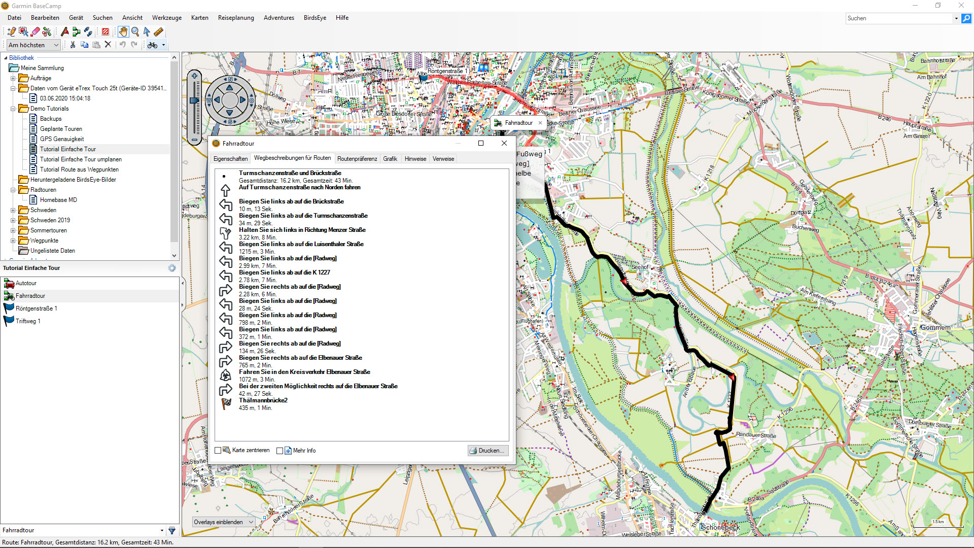
Task: Collapse the Demo Tutorials folder
Action: [13, 109]
